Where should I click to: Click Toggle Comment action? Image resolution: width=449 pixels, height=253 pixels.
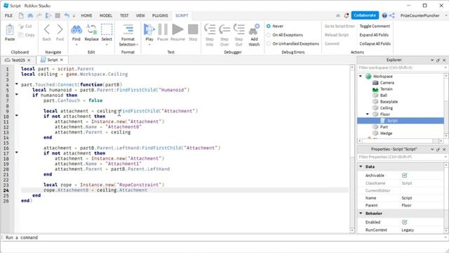pos(375,26)
